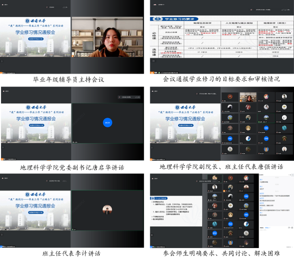Toggle the orange mic icon on the woman's large video
The height and width of the screenshot is (261, 294).
click(x=73, y=57)
